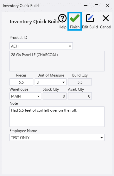Close the Inventory Quick Build window
Viewport: 114px width, 176px height.
107,5
